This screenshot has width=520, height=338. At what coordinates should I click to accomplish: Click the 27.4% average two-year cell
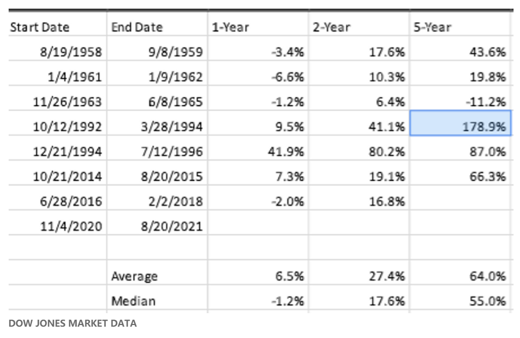387,276
